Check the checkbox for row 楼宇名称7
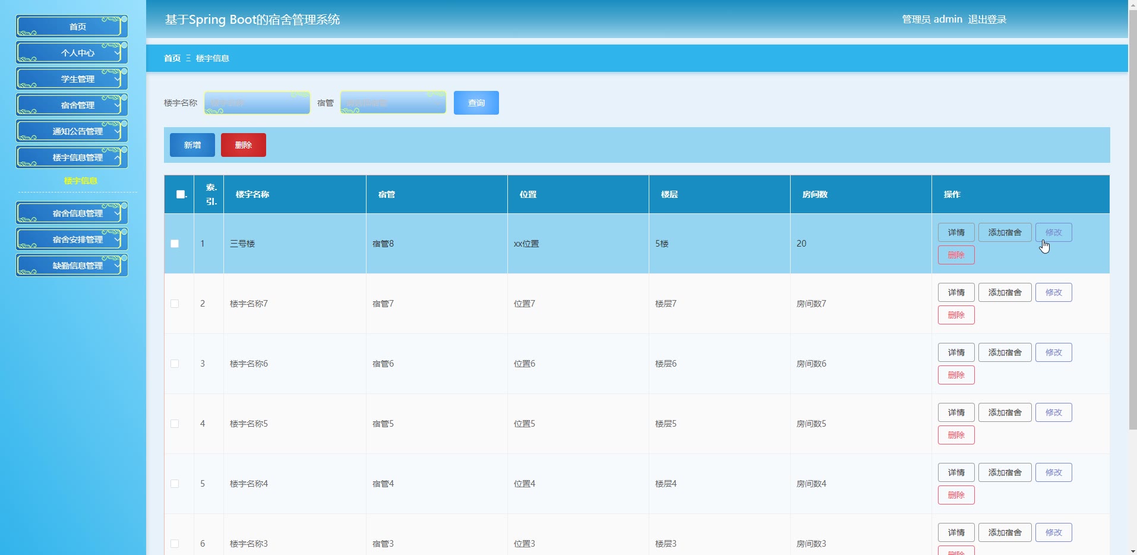This screenshot has height=555, width=1137. 175,304
